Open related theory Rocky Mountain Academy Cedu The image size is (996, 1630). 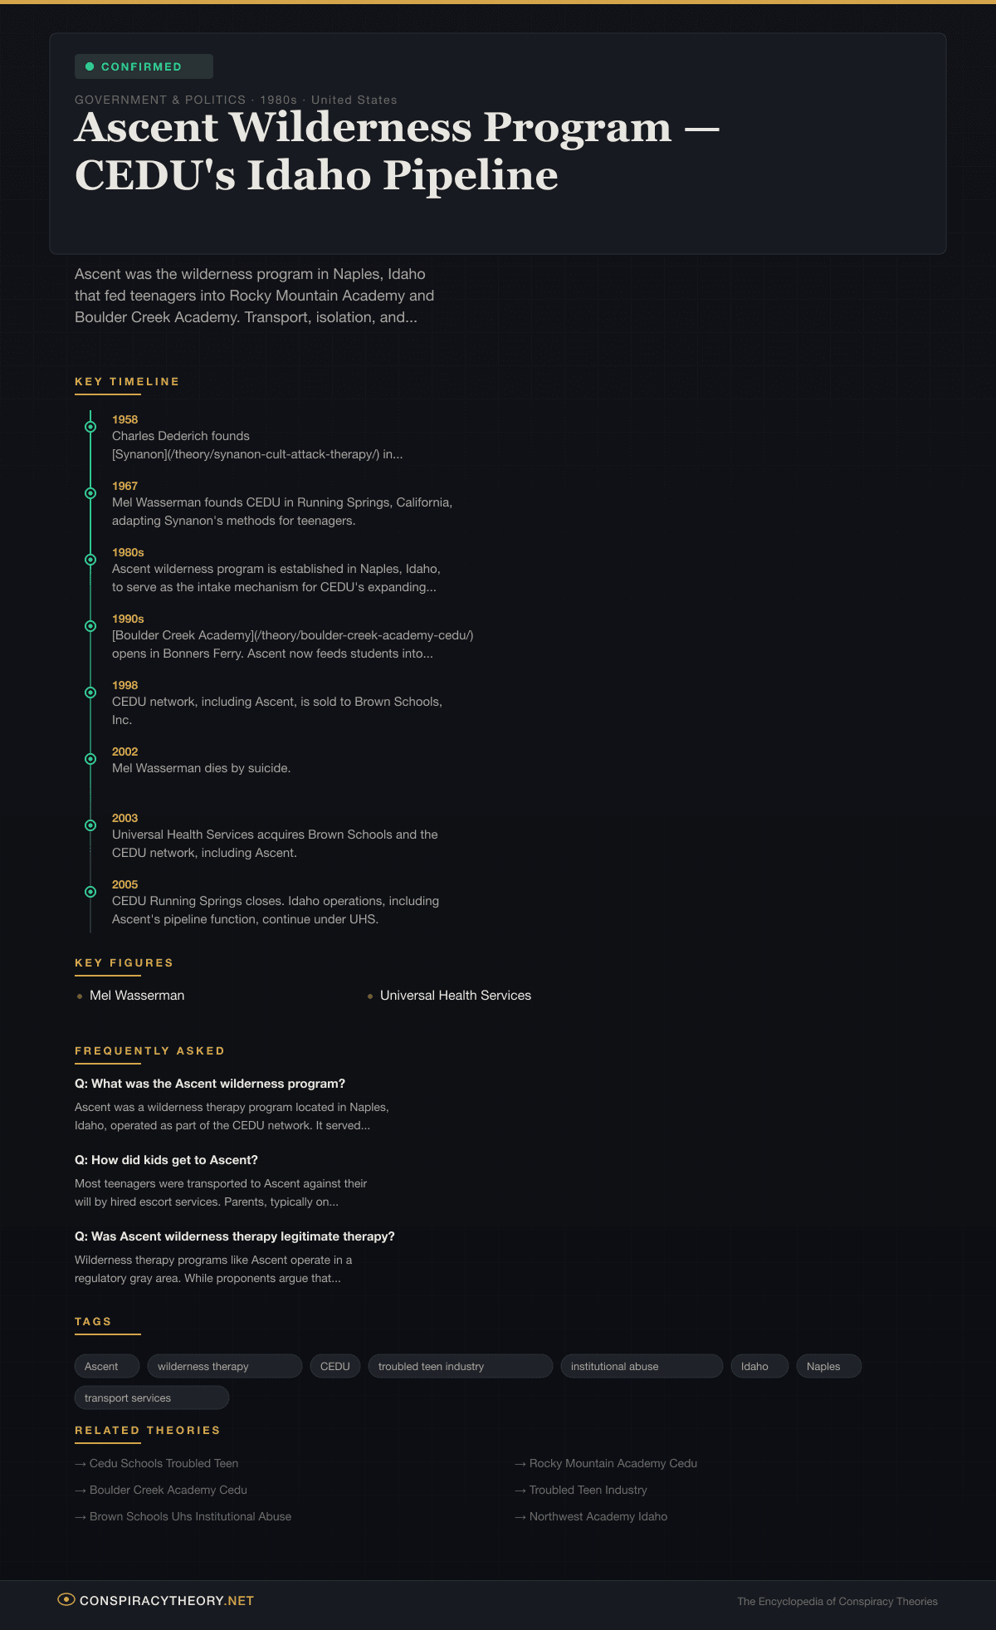coord(613,1463)
